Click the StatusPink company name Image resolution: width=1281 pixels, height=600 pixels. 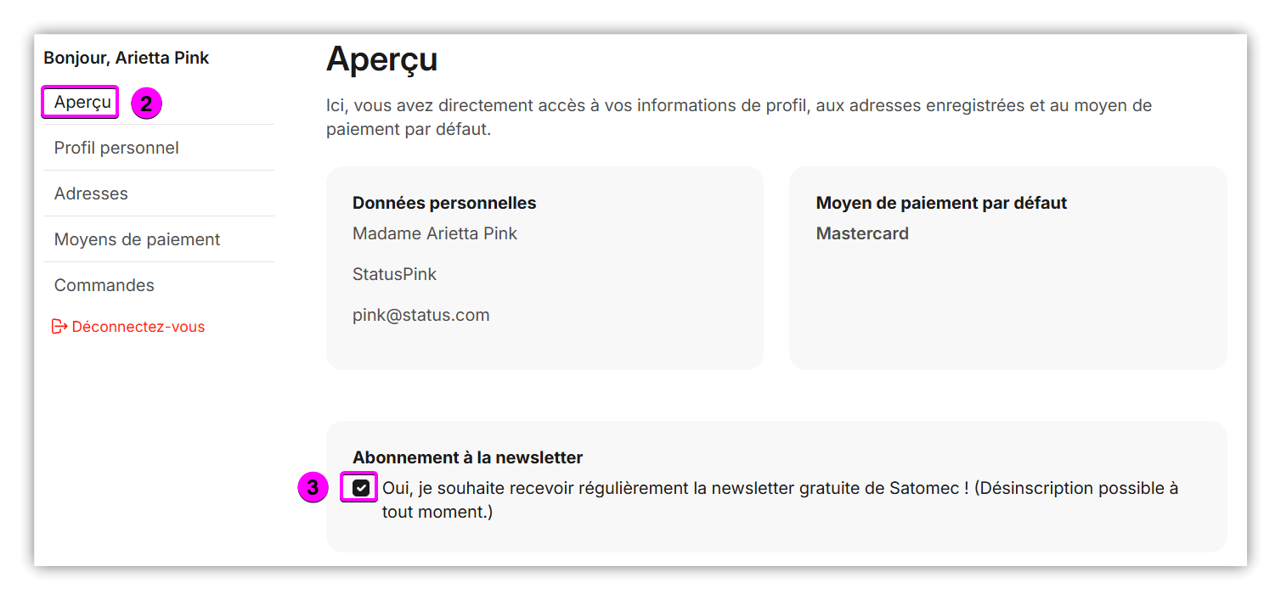click(x=394, y=274)
